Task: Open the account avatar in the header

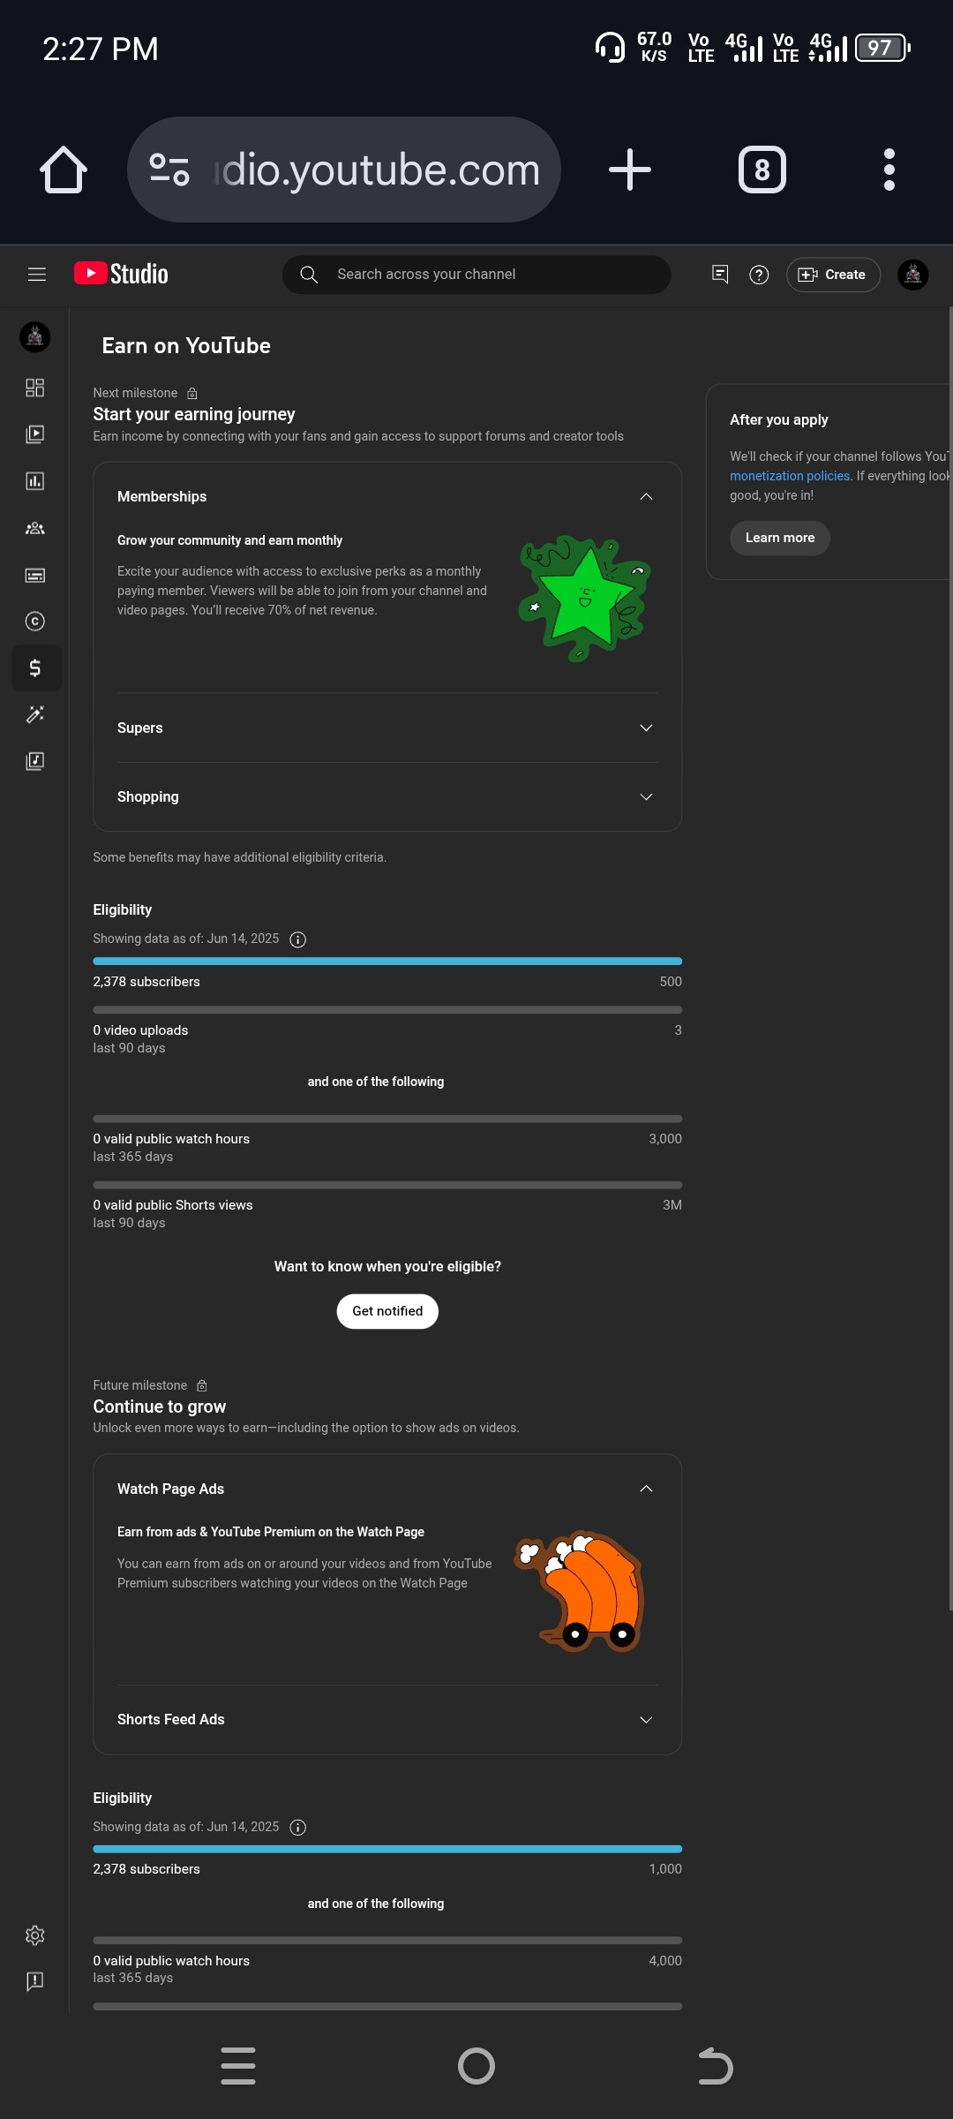Action: [912, 275]
